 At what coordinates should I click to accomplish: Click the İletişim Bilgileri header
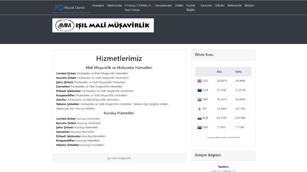223,155
